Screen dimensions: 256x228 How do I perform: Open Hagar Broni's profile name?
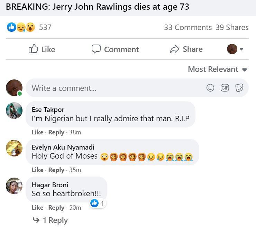click(50, 185)
